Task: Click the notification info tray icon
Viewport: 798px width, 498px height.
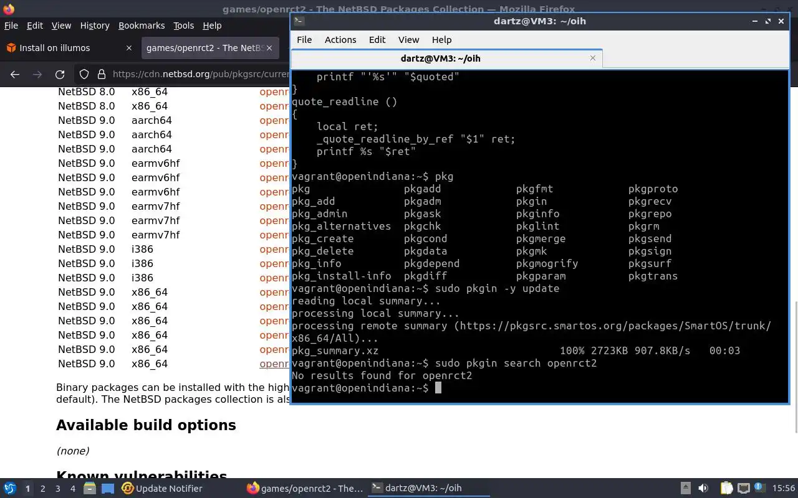Action: pyautogui.click(x=759, y=489)
